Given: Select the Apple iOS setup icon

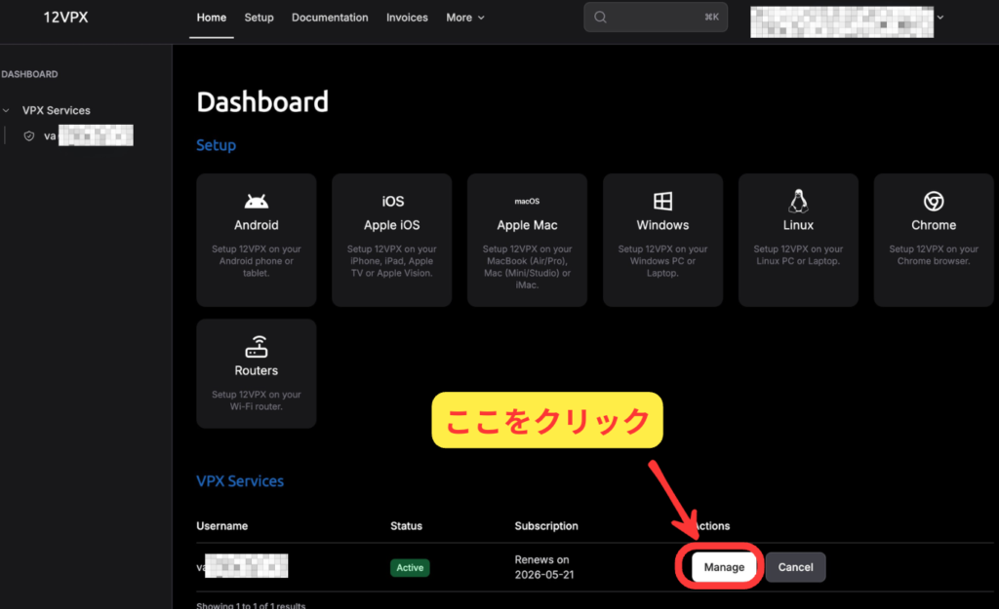Looking at the screenshot, I should pyautogui.click(x=392, y=201).
